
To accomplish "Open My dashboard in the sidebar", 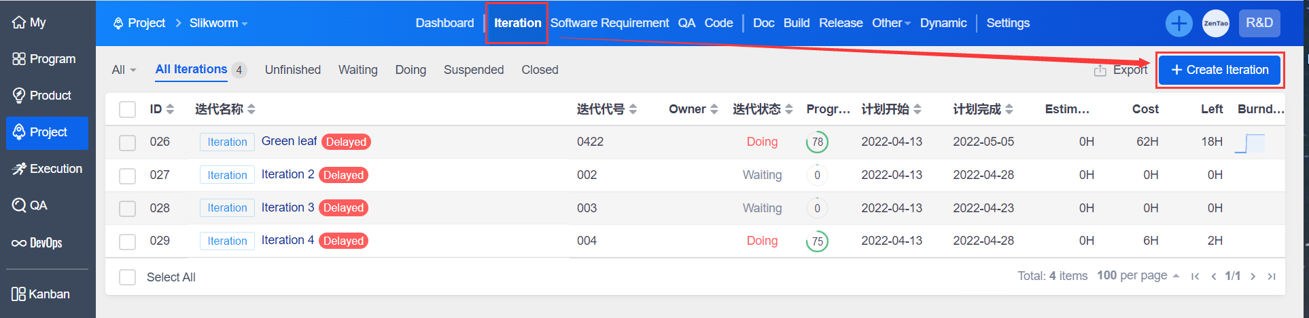I will point(29,22).
